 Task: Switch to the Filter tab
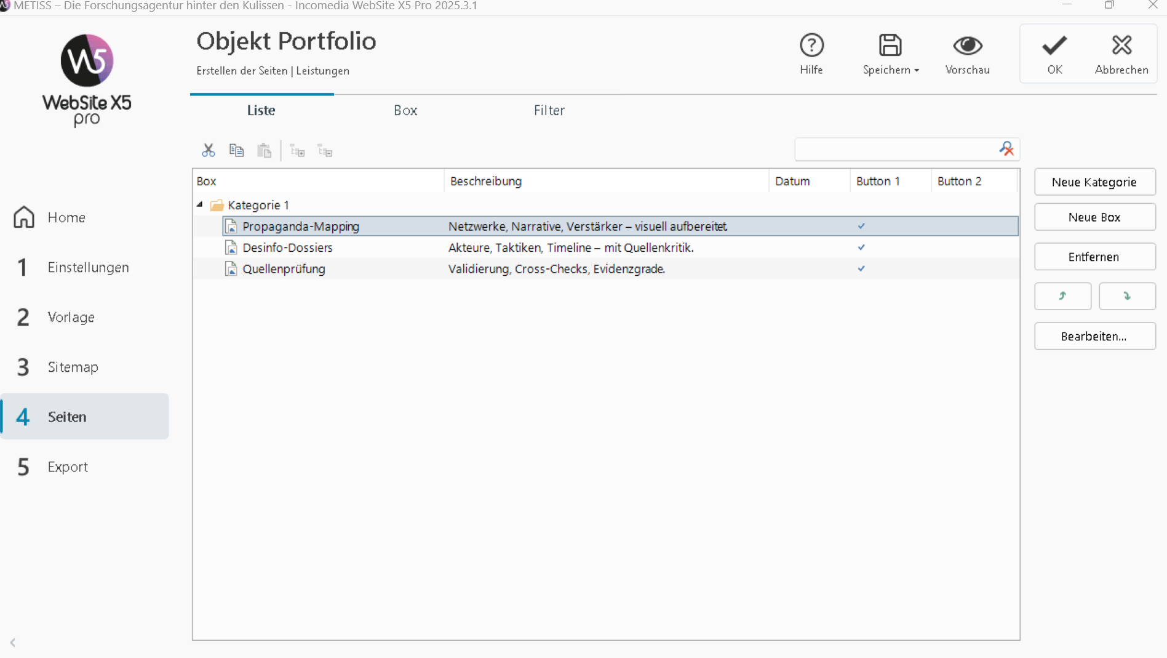549,111
